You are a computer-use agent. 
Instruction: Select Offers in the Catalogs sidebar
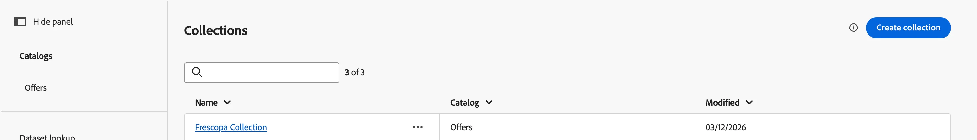[36, 88]
